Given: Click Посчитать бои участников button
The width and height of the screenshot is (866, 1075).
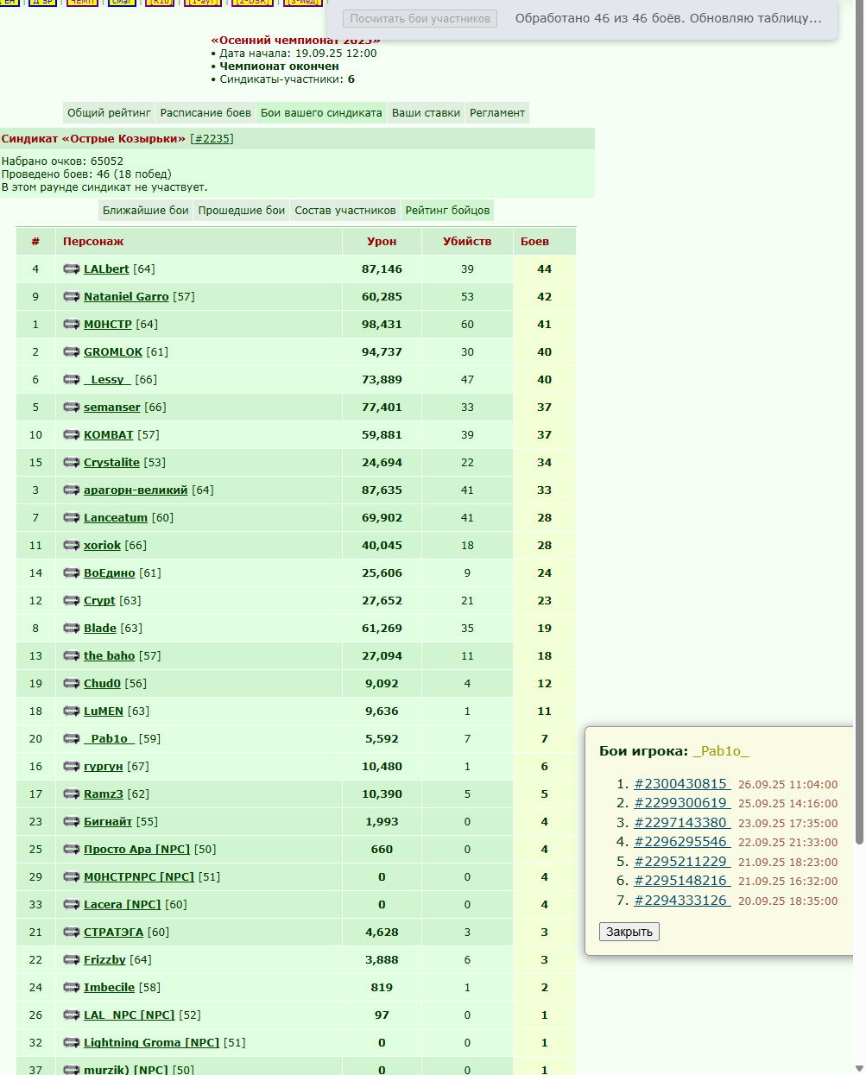Looking at the screenshot, I should [420, 18].
